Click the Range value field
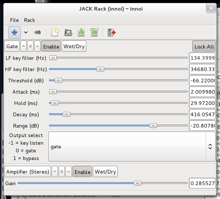Screen dimensions: 220x199 202,126
